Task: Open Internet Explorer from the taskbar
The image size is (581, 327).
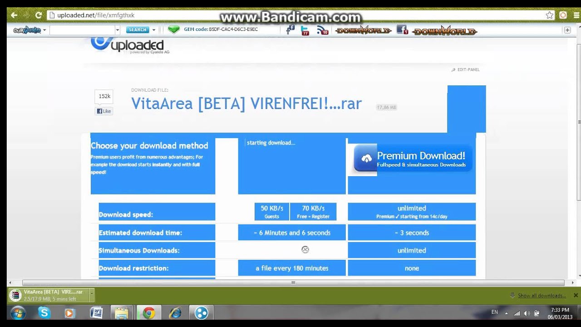Action: coord(175,313)
